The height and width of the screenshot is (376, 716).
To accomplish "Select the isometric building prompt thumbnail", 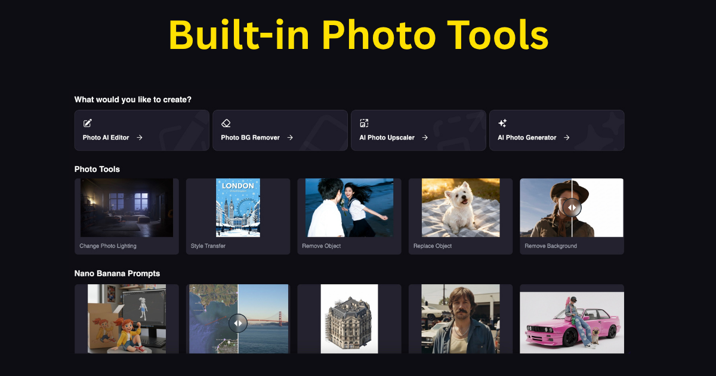I will click(349, 319).
